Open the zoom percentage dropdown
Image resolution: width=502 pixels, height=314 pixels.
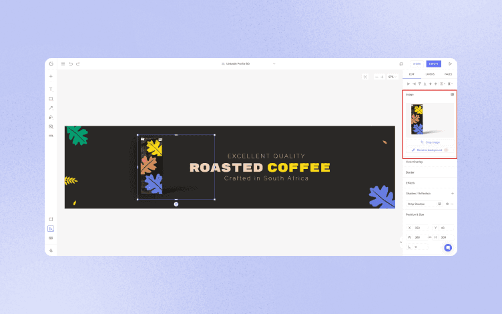tap(393, 77)
